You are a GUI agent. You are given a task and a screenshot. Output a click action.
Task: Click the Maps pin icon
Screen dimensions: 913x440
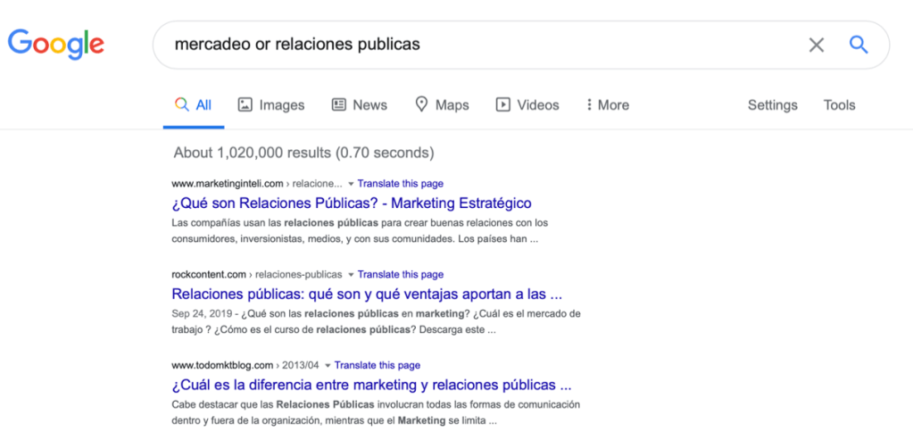pos(422,105)
